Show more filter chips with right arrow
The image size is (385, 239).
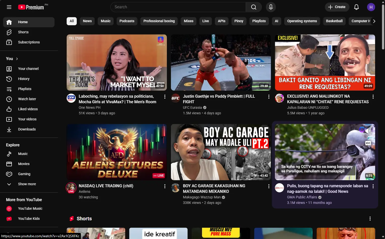(x=374, y=21)
